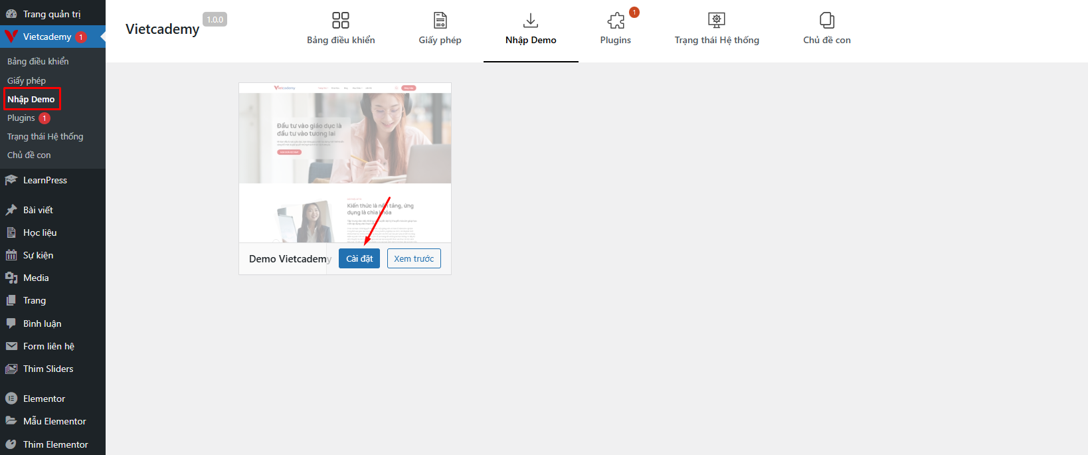Viewport: 1088px width, 455px height.
Task: Select the Nhập Demo tab label
Action: click(531, 40)
